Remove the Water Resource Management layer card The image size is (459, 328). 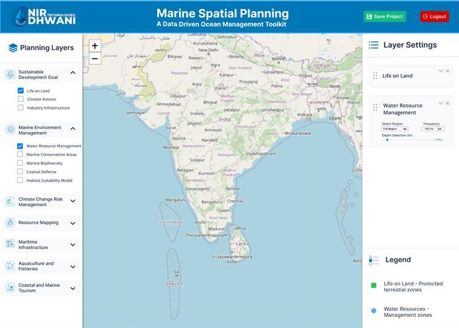pyautogui.click(x=448, y=103)
